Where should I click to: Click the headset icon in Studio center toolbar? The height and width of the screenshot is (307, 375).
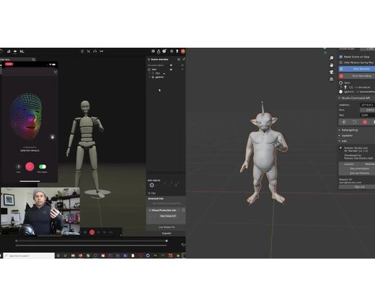click(95, 51)
